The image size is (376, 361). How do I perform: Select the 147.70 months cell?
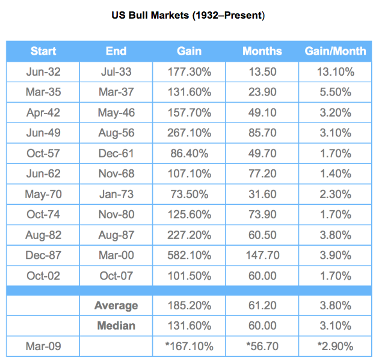[262, 255]
